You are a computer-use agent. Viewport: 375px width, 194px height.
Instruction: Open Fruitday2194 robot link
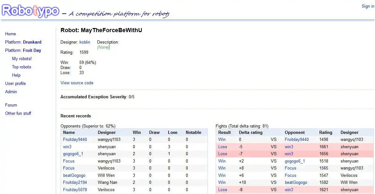pos(75,183)
